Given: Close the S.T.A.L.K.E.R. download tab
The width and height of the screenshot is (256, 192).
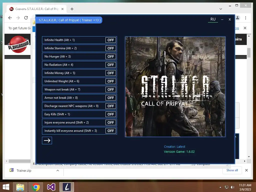Looking at the screenshot, I should pos(62,9).
